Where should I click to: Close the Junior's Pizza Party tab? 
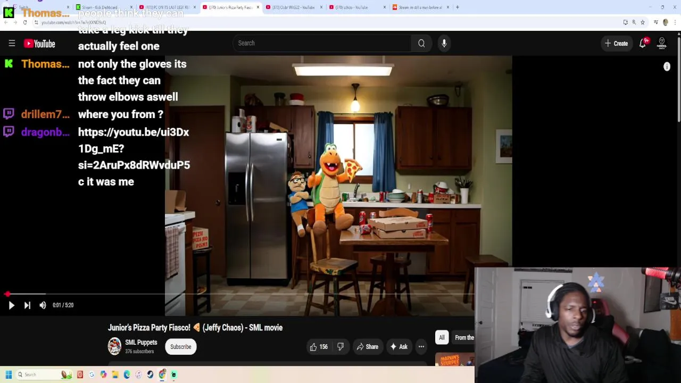pos(258,7)
